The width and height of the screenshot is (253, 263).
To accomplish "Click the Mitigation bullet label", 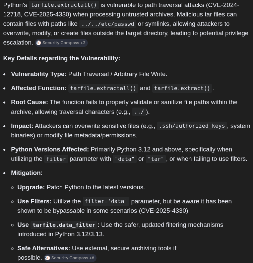I will [27, 173].
